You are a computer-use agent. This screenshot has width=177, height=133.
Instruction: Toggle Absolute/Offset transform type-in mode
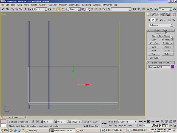pyautogui.click(x=38, y=121)
